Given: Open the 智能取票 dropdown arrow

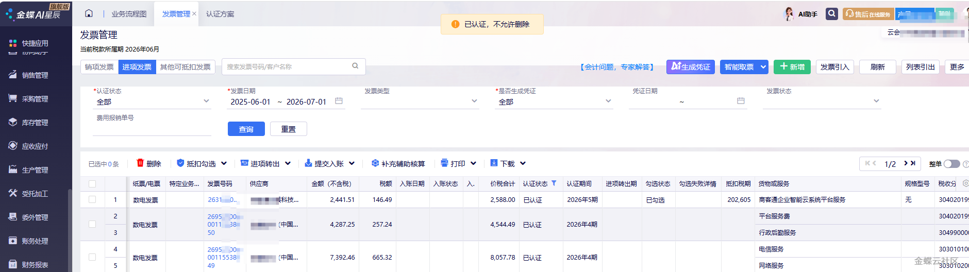Looking at the screenshot, I should coord(763,66).
